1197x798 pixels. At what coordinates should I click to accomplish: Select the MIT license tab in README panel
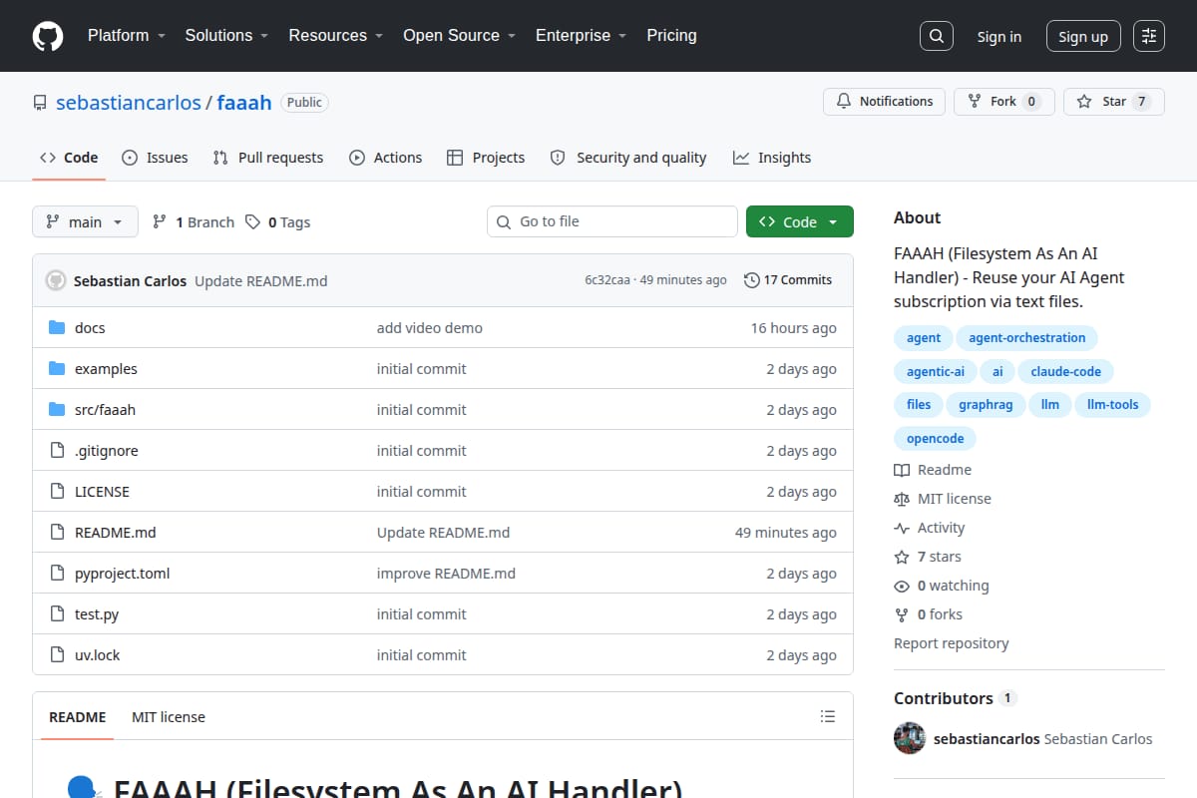(x=169, y=716)
